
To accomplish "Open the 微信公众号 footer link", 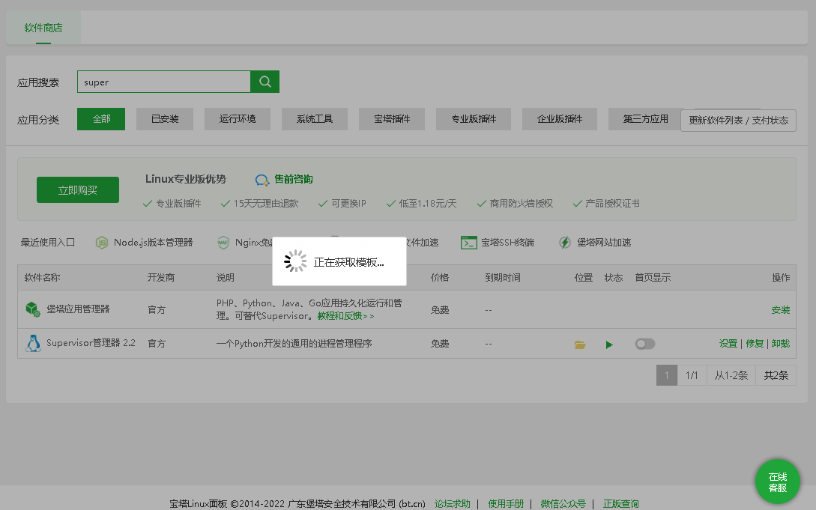I will [x=563, y=504].
